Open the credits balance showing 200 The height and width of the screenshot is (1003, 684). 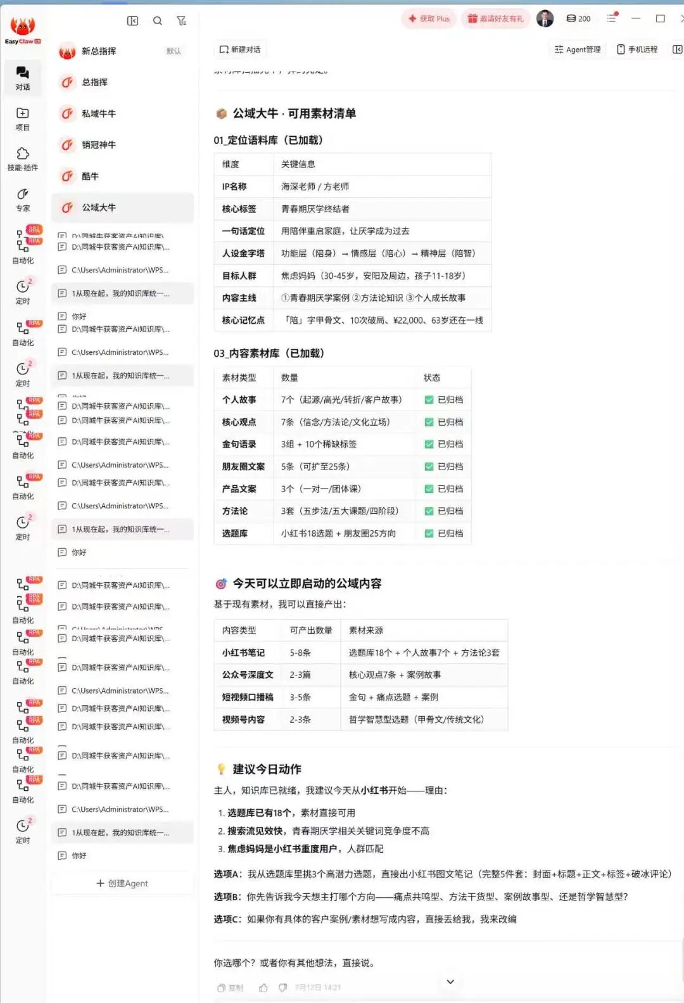click(x=578, y=18)
